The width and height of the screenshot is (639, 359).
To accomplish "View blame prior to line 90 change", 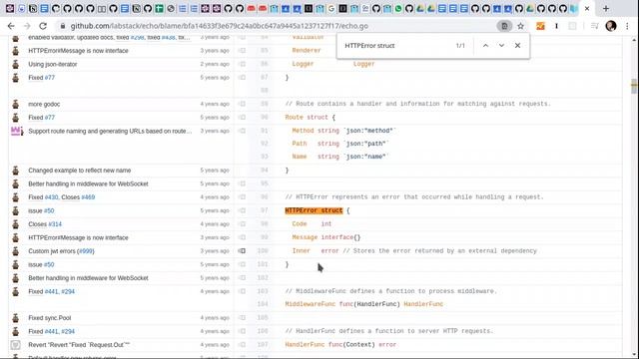I will (242, 118).
